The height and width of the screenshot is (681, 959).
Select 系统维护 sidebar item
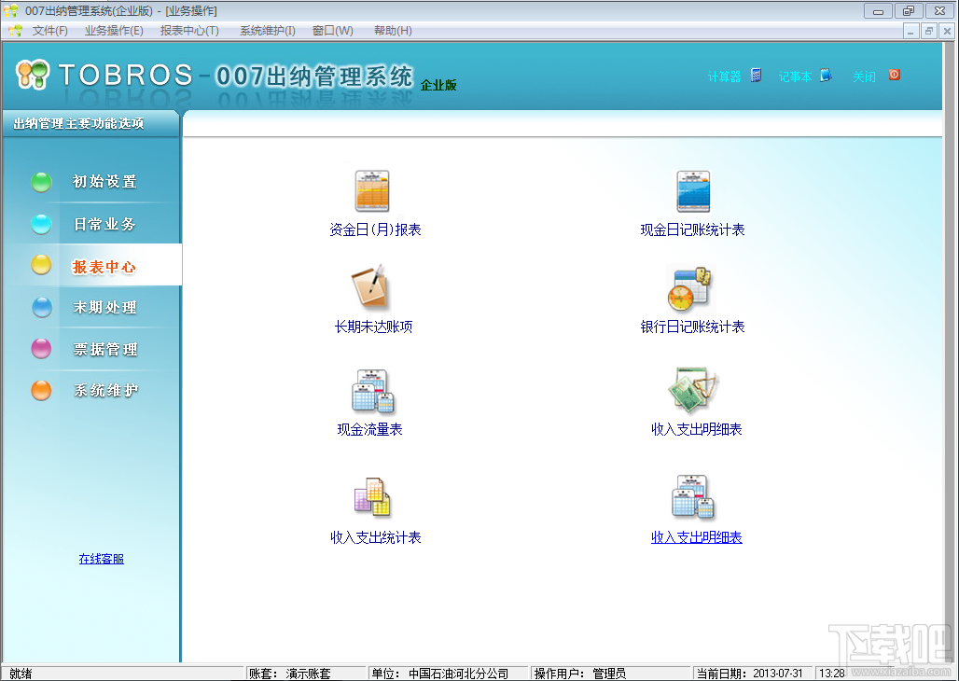click(x=105, y=390)
